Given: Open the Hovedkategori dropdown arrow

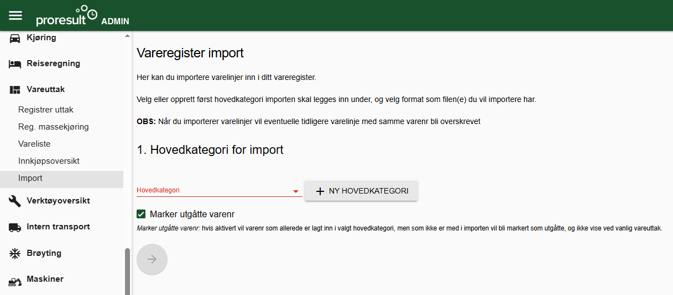Looking at the screenshot, I should tap(296, 191).
